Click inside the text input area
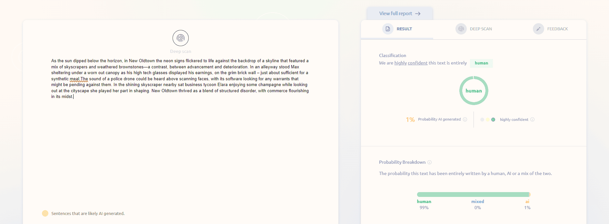 pos(180,145)
